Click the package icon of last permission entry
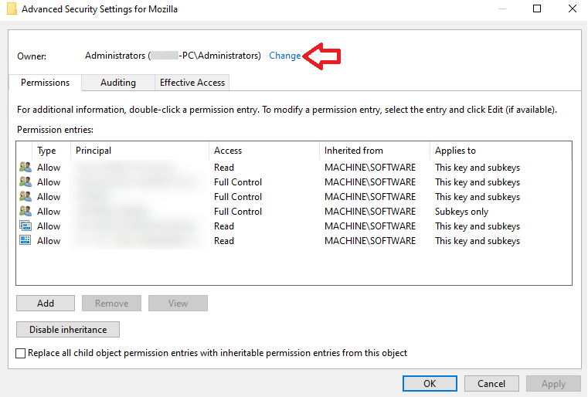This screenshot has height=397, width=588. (25, 241)
